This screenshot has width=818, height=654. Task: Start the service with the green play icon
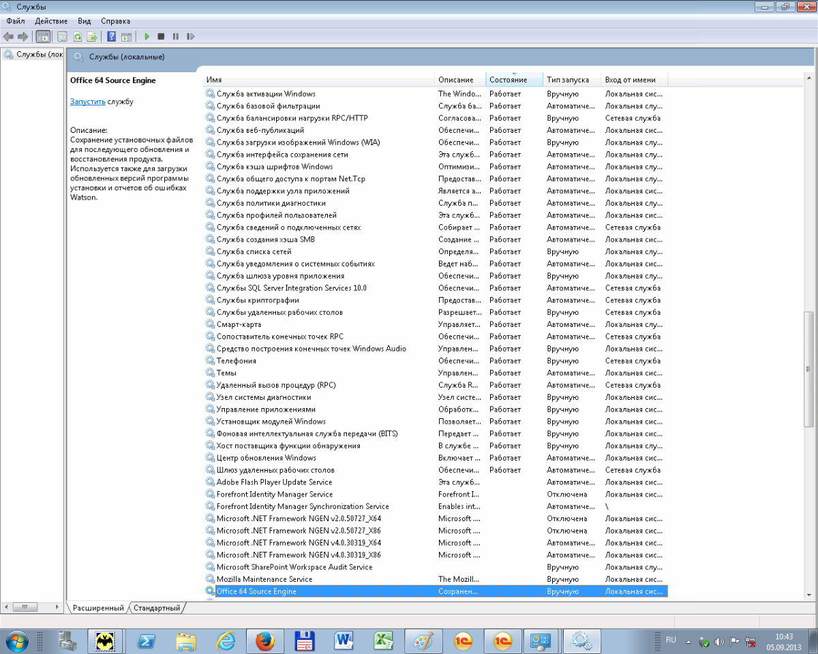147,36
